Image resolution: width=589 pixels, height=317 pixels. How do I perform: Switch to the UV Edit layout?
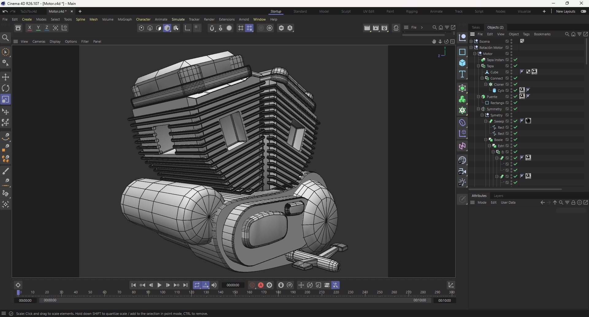(x=369, y=11)
